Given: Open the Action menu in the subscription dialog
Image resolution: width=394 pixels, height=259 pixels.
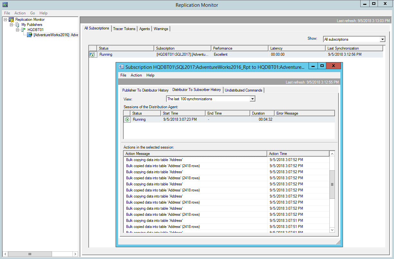Looking at the screenshot, I should click(136, 75).
